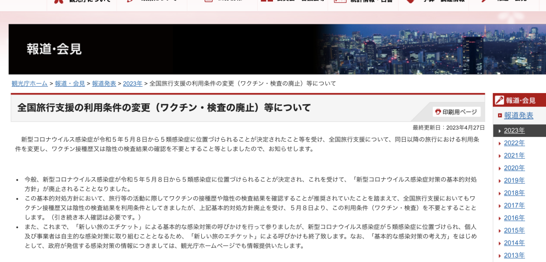Click the red square icon beside 報道発表
546x262 pixels.
(500, 115)
